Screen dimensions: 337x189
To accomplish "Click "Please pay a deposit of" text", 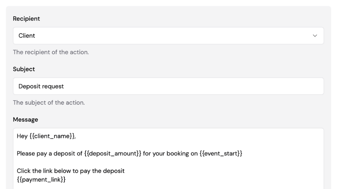I will click(50, 154).
